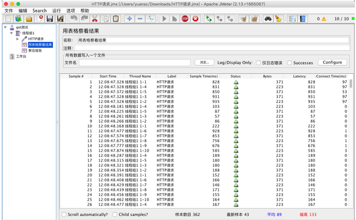Screen dimensions: 356x220
Task: Open the 运行 menu
Action: tap(56, 11)
